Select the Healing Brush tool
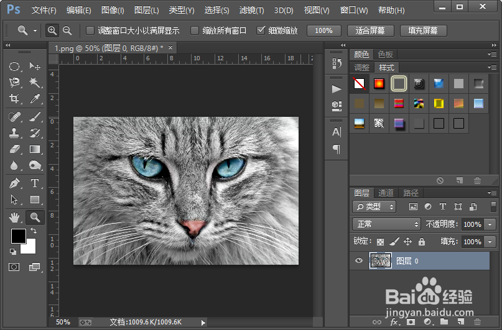Image resolution: width=502 pixels, height=330 pixels. pos(14,117)
